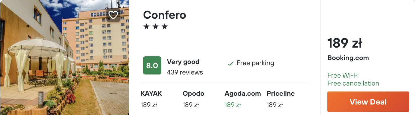Screen dimensions: 415x115
Task: Click the Free parking checkmark icon
Action: pos(231,63)
